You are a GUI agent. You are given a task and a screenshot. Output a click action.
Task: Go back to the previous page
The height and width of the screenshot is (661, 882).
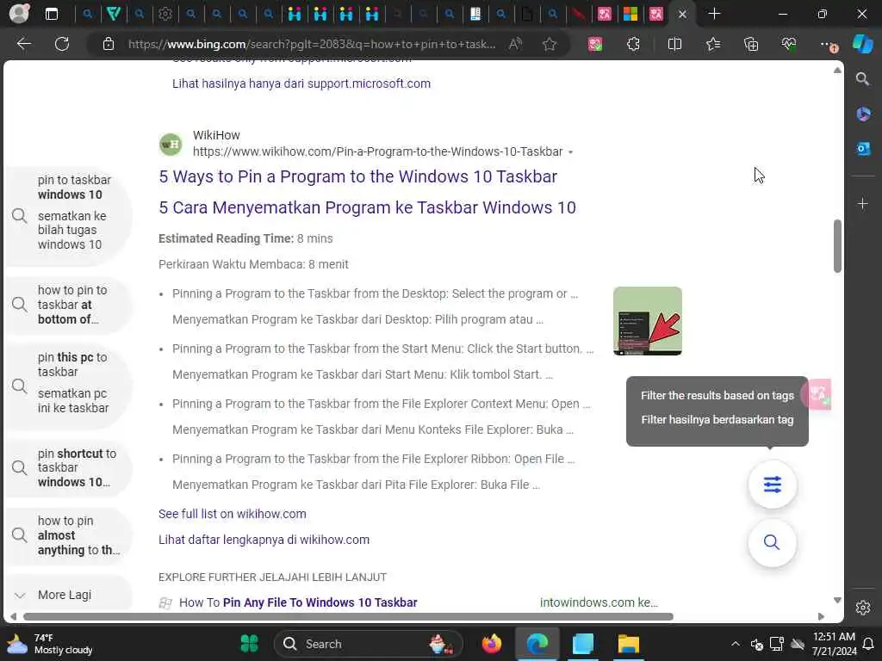(23, 44)
